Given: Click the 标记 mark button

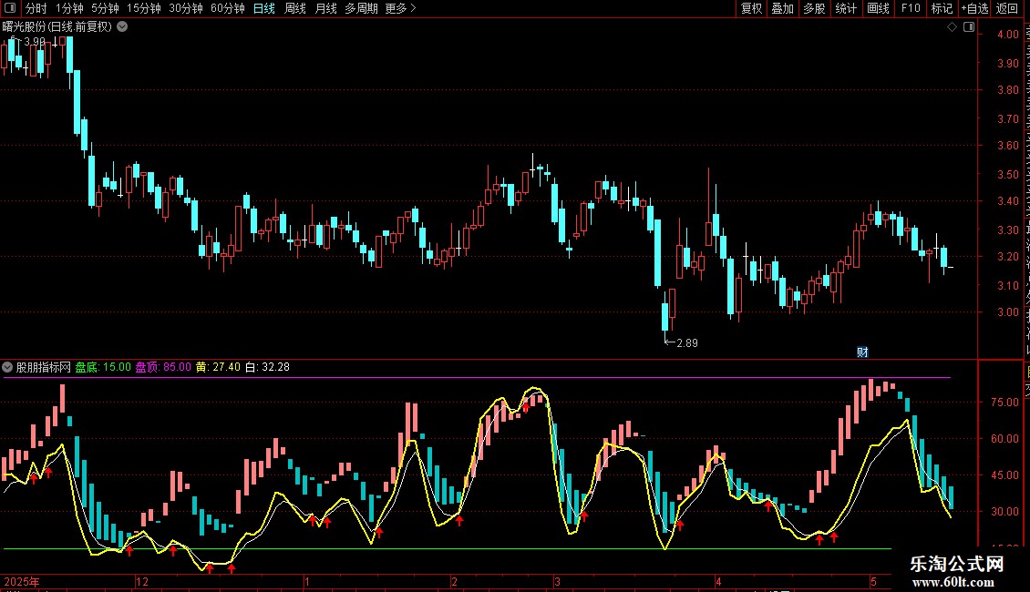Looking at the screenshot, I should tap(942, 8).
